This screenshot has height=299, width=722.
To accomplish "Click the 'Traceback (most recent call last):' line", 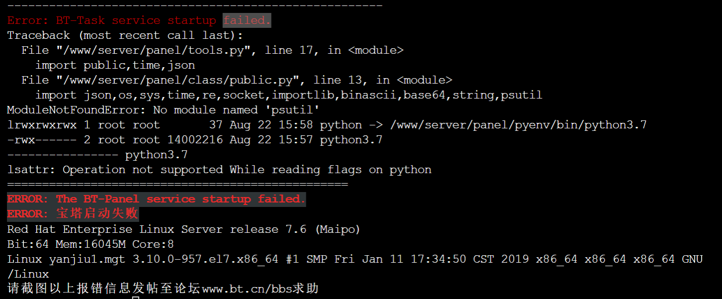I will [125, 35].
